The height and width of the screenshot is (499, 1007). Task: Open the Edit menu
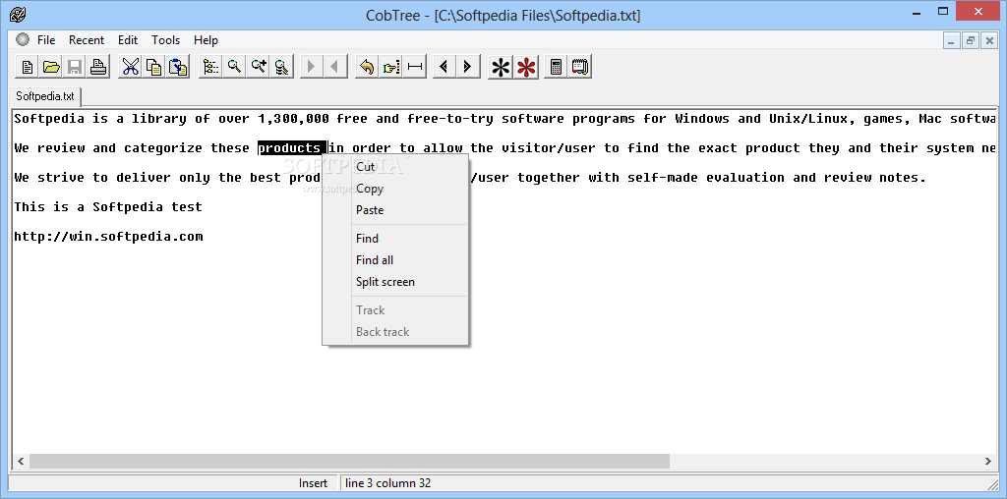click(x=128, y=39)
